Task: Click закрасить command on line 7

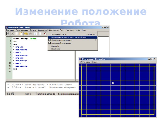Action: click(x=21, y=55)
